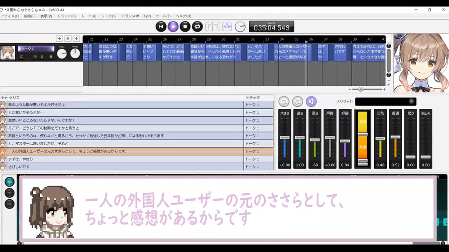Toggle the C button on トーク1 track
This screenshot has height=252, width=449.
22,56
